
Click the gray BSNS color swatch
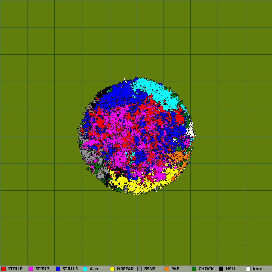[x=140, y=269]
